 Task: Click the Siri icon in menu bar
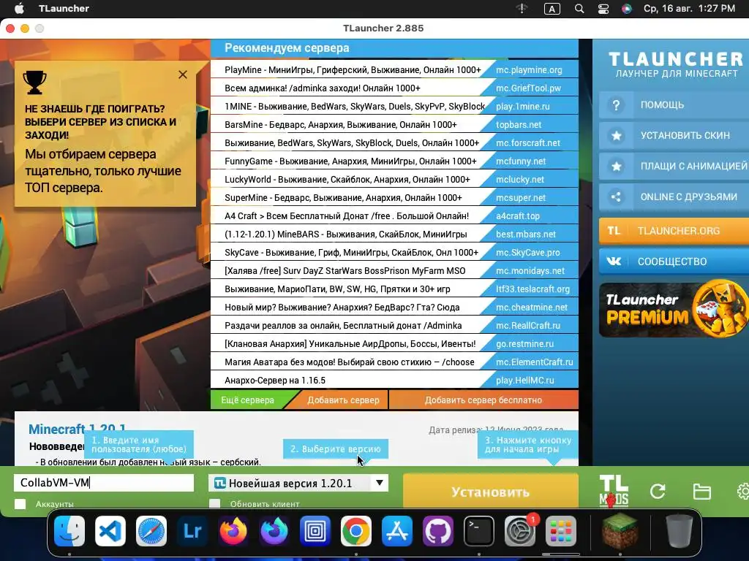pos(627,9)
